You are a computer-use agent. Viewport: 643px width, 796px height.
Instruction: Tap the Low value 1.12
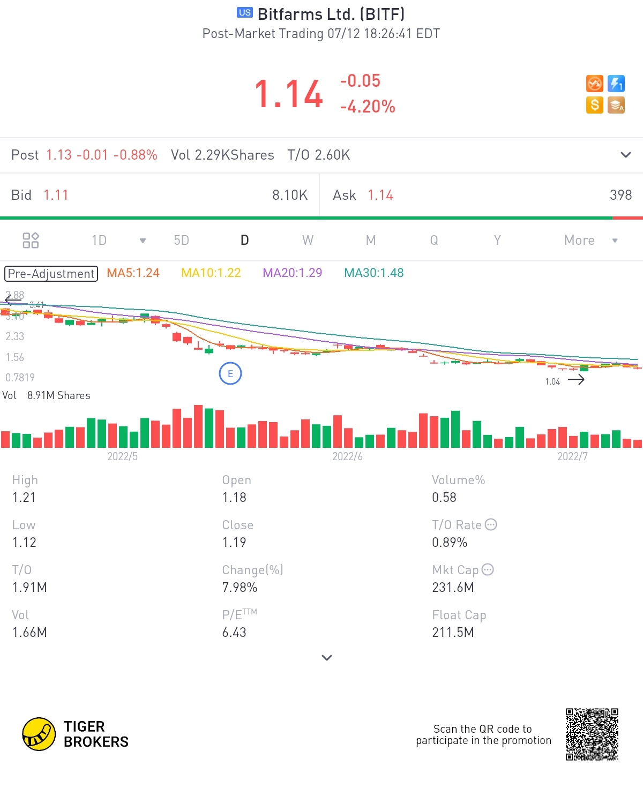coord(24,542)
